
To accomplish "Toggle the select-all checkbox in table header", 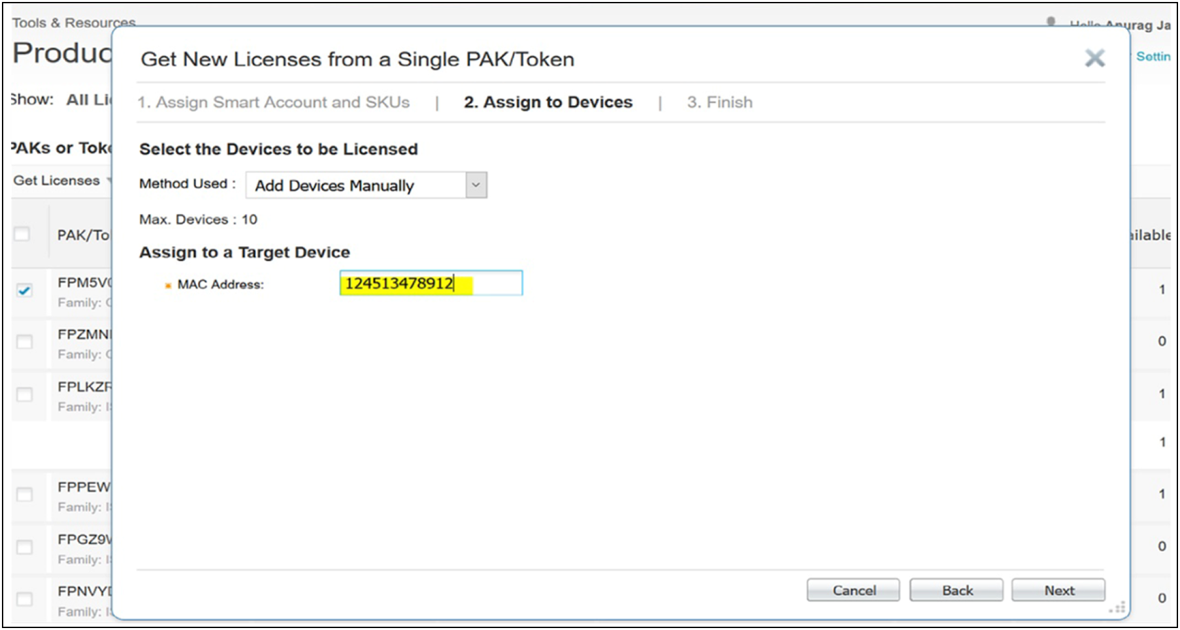I will (x=22, y=234).
